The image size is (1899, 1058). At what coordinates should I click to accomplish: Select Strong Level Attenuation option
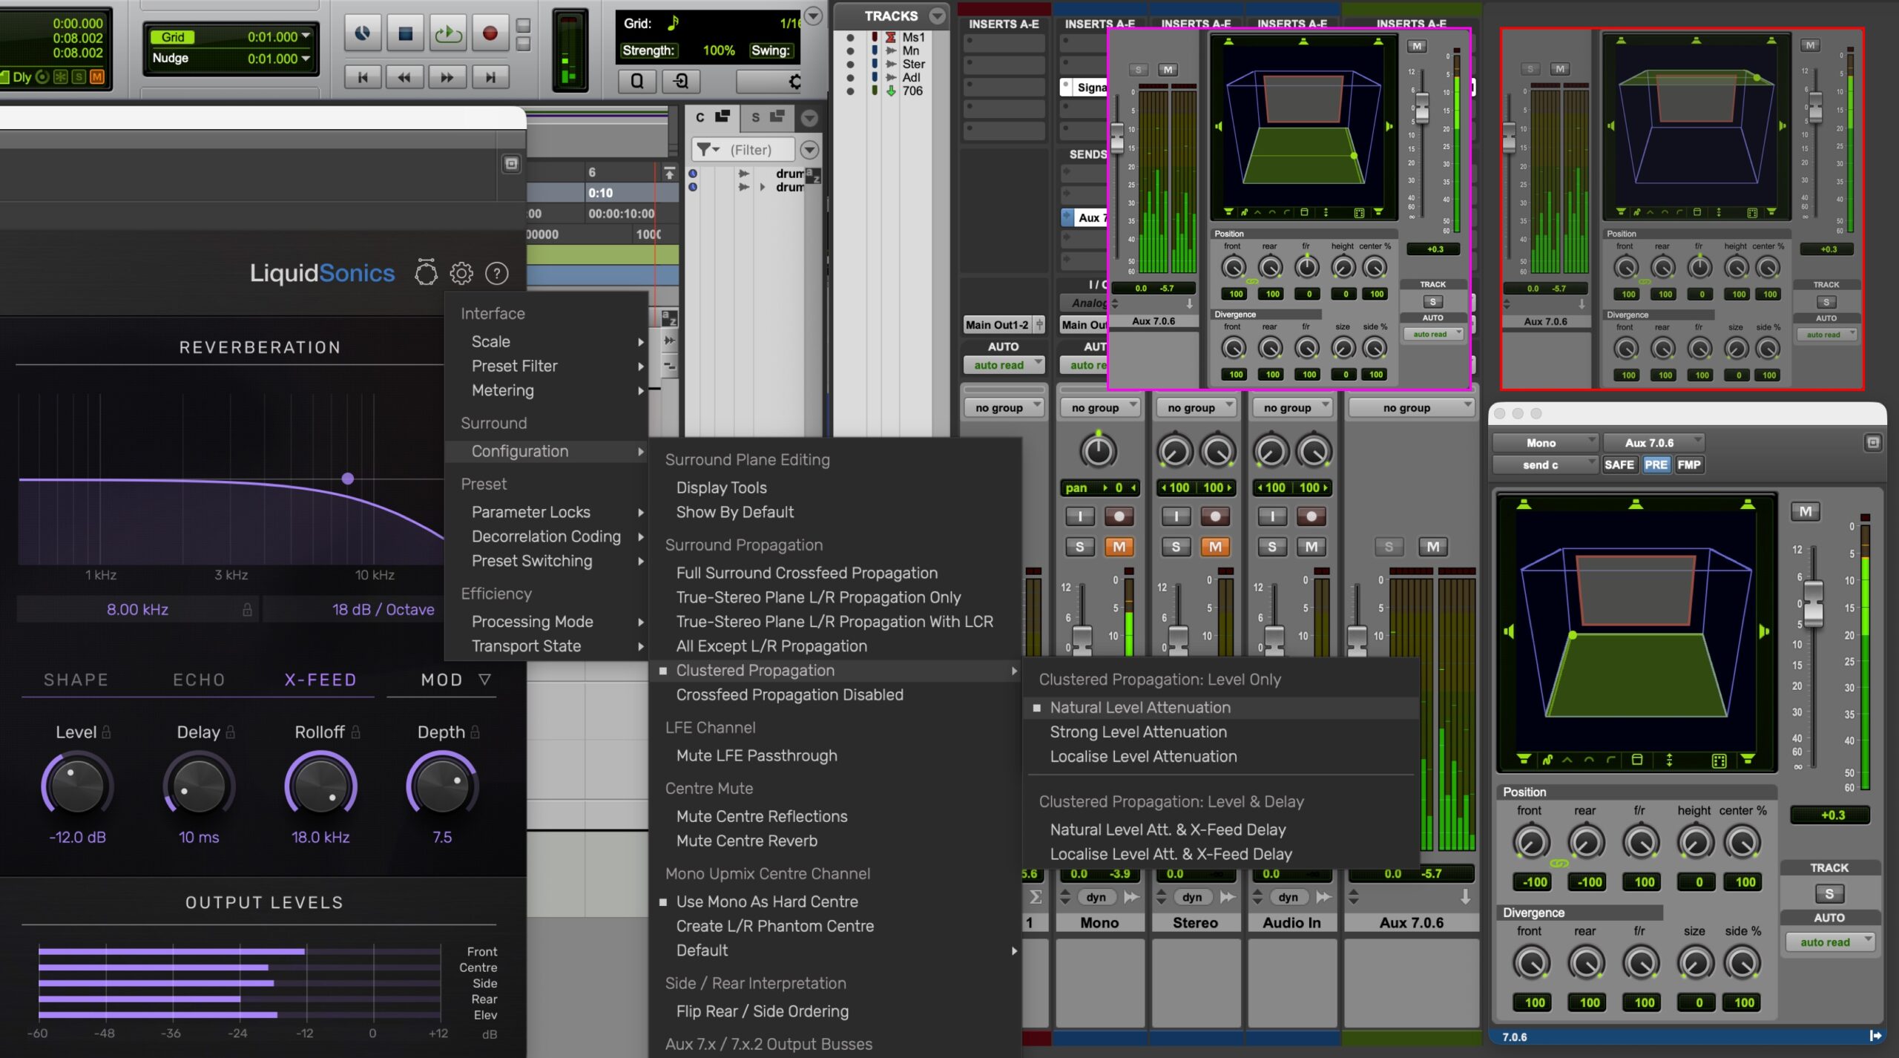pos(1138,732)
